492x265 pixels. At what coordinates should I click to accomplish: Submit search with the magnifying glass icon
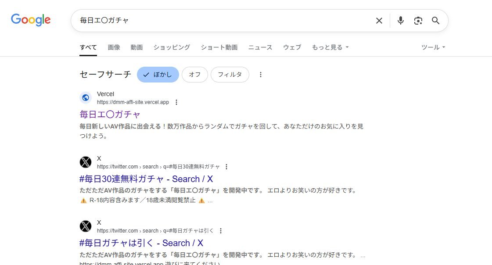pyautogui.click(x=435, y=21)
